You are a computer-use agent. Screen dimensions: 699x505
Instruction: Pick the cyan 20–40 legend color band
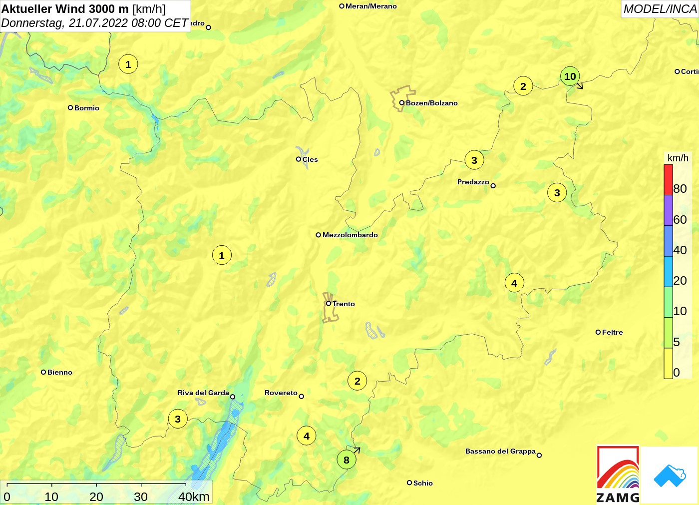tap(668, 272)
